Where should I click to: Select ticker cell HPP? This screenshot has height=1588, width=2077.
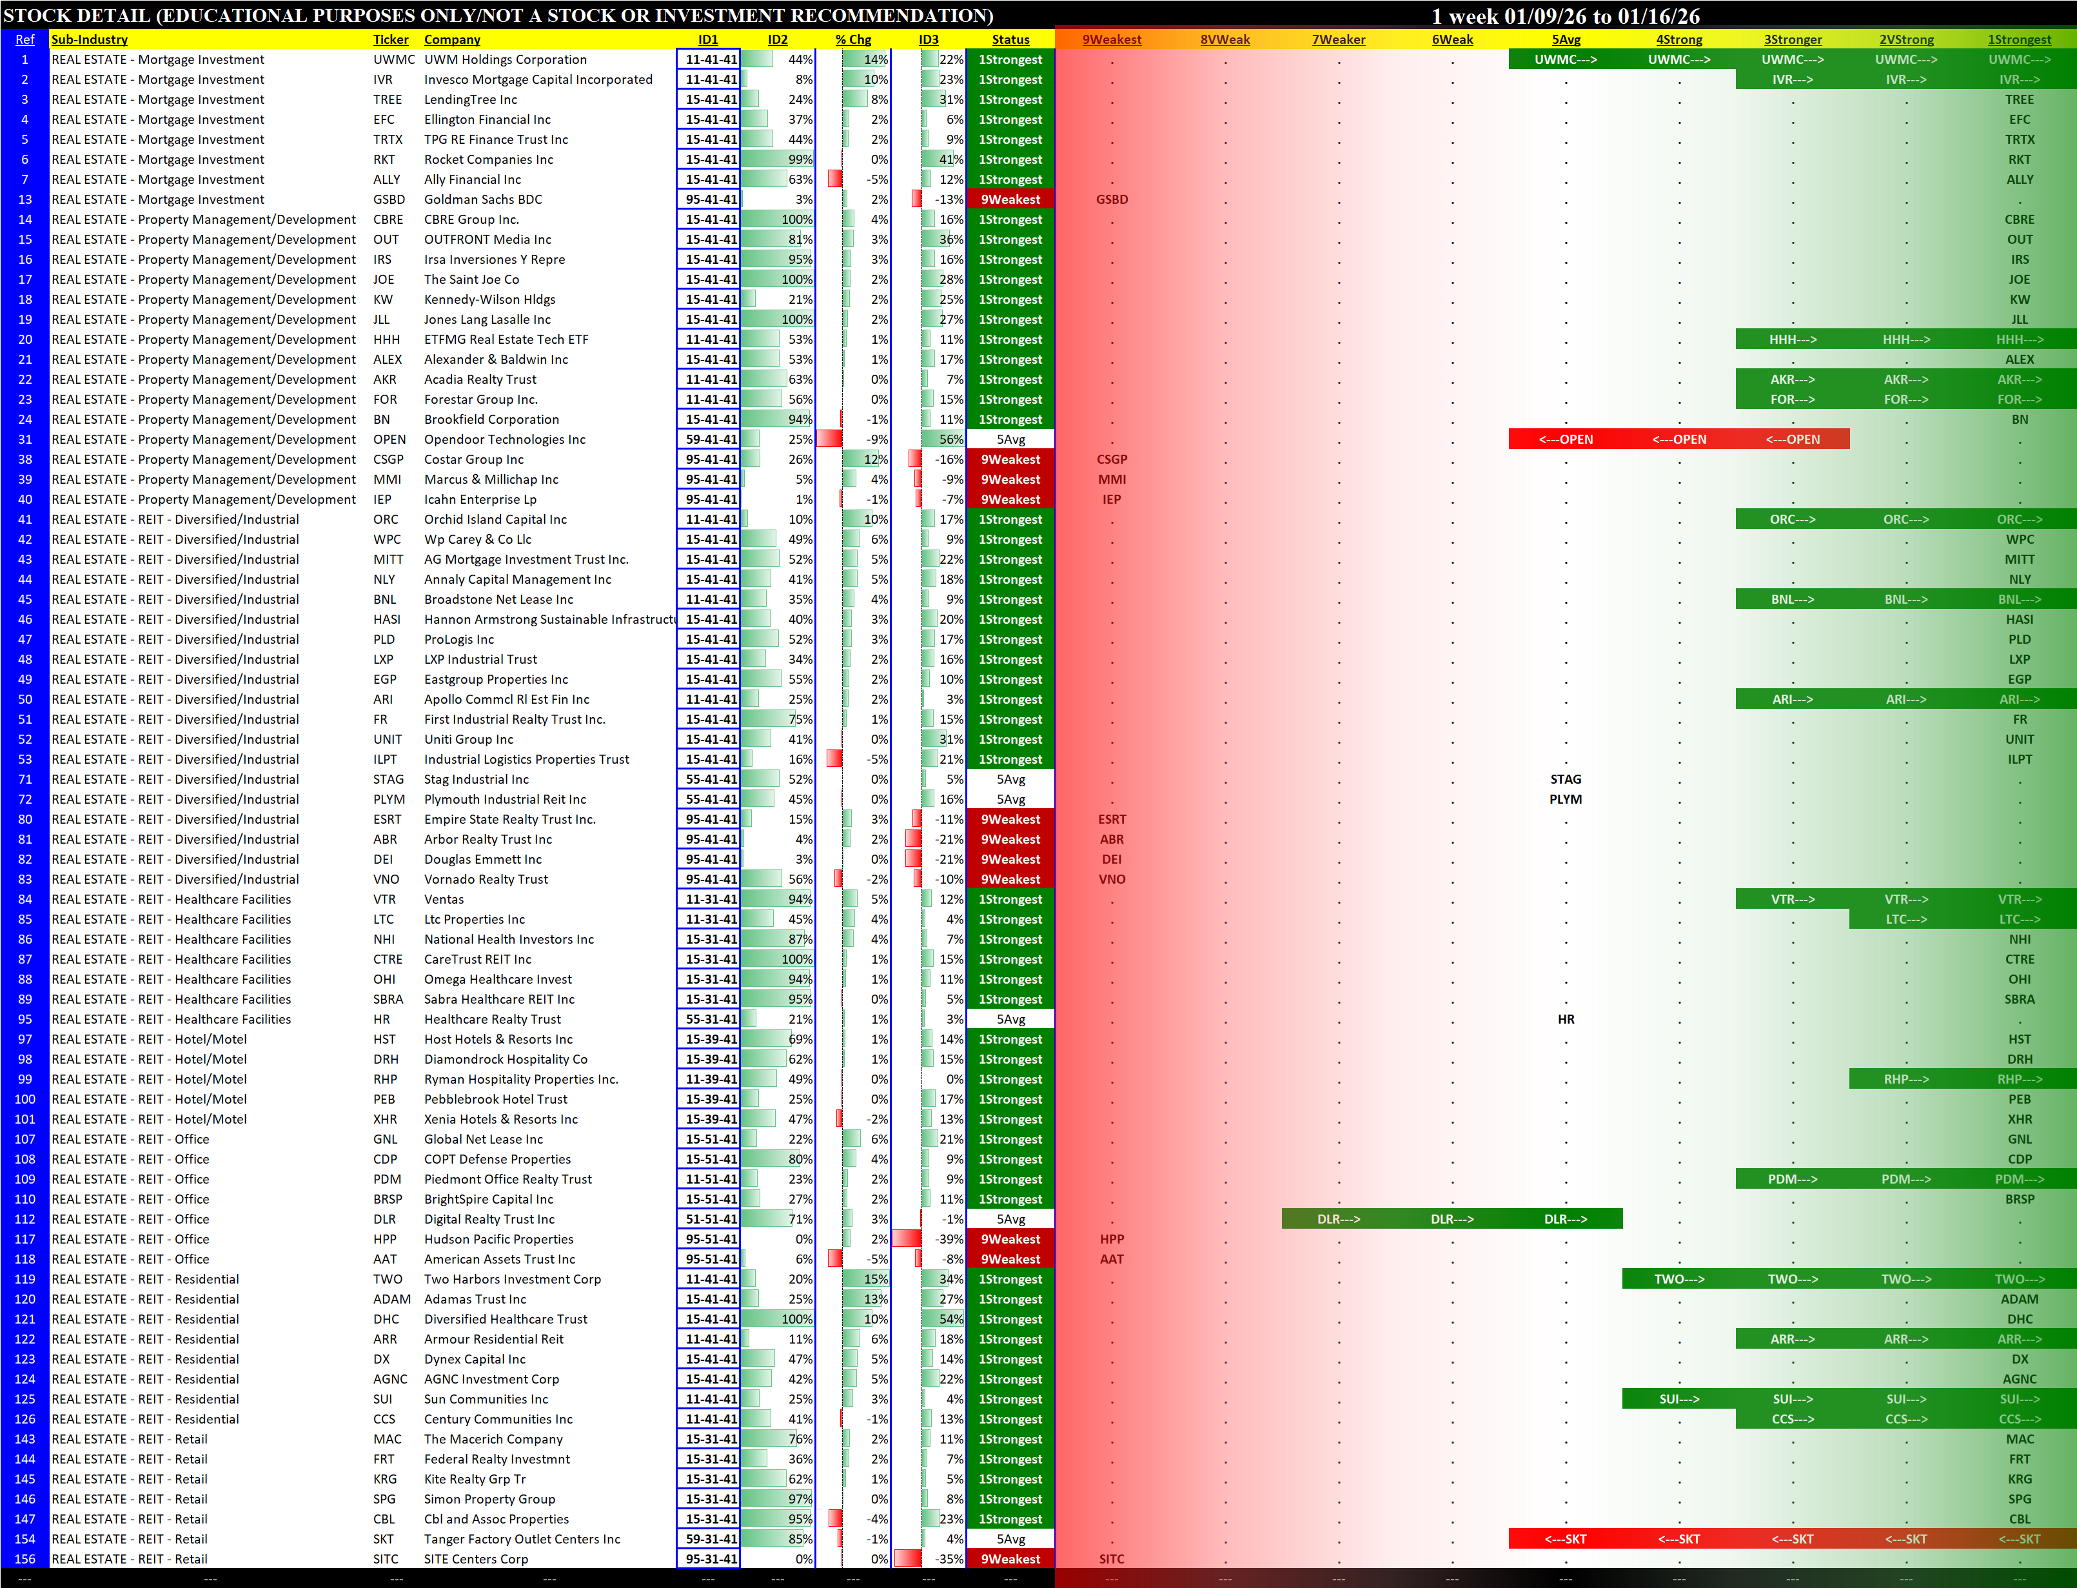tap(384, 1239)
